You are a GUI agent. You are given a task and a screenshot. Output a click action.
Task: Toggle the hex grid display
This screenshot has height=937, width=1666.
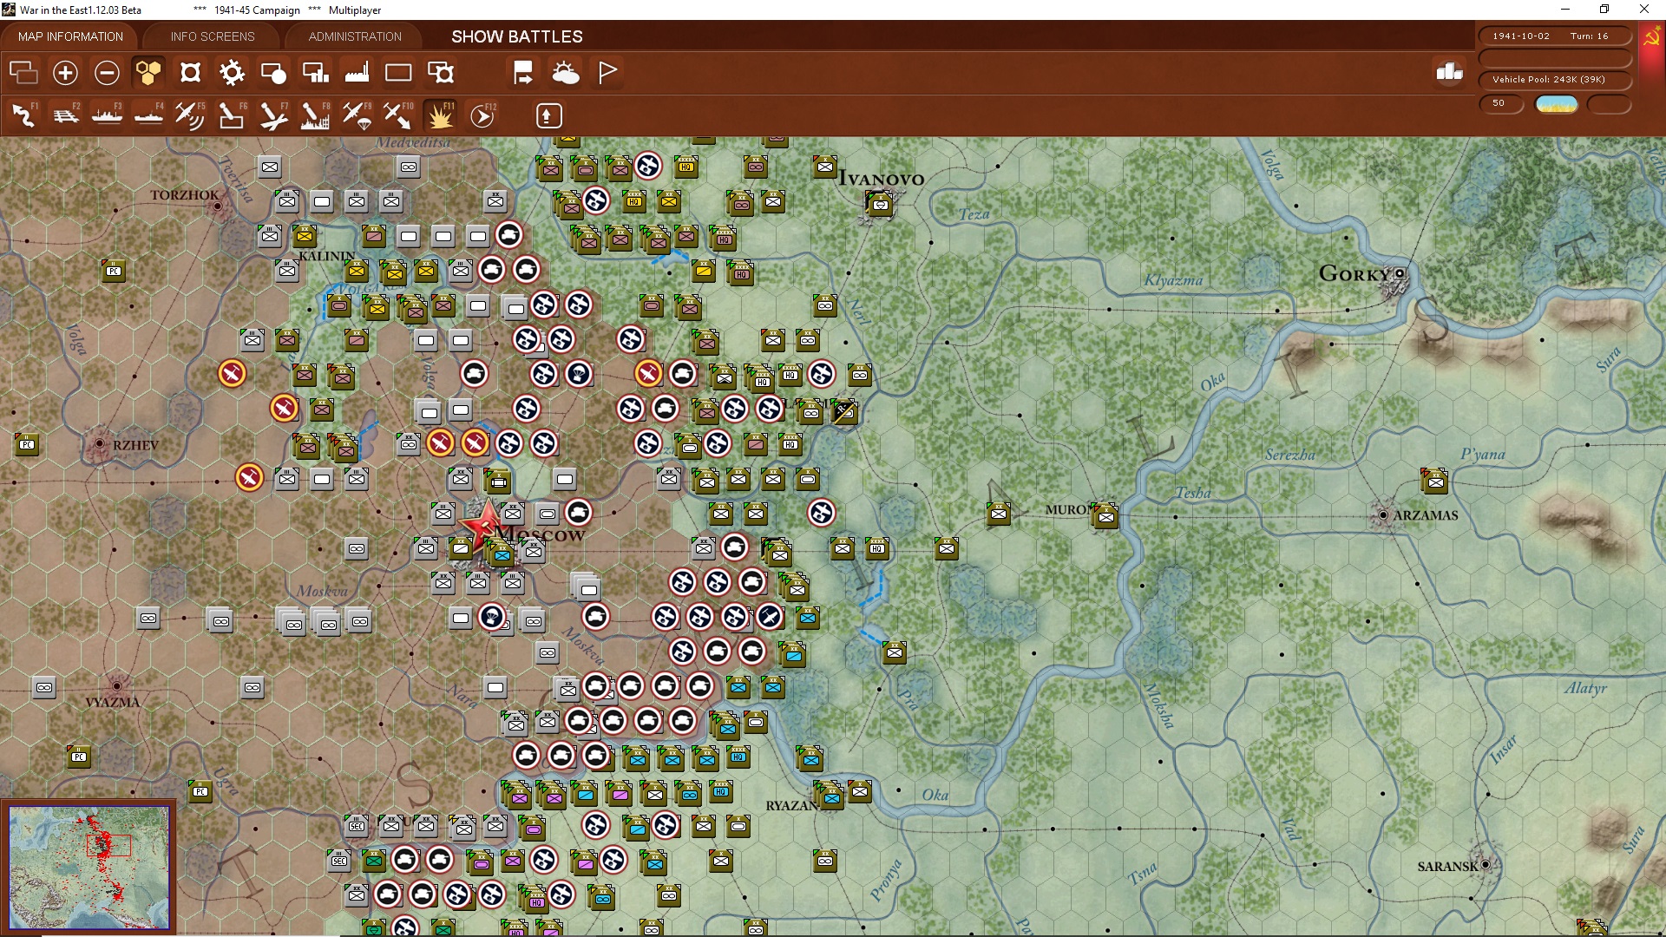coord(148,73)
